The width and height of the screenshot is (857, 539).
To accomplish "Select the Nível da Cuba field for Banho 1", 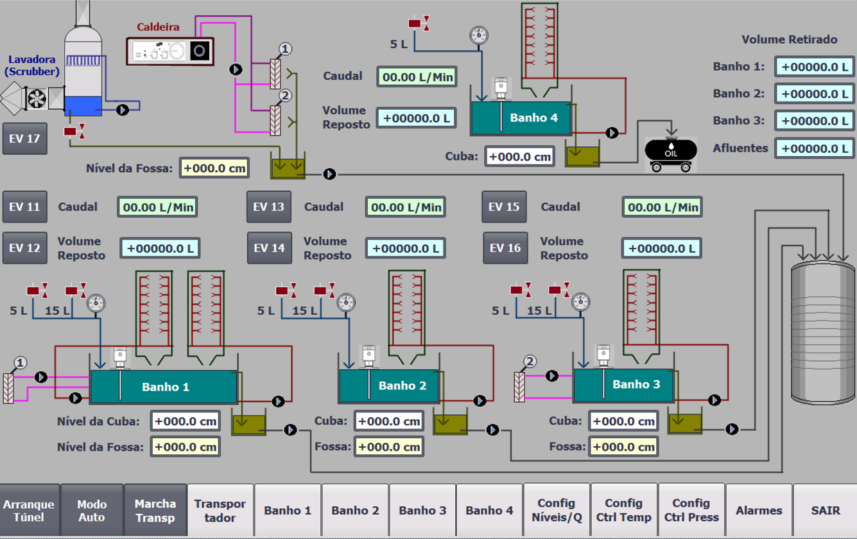I will tap(186, 421).
